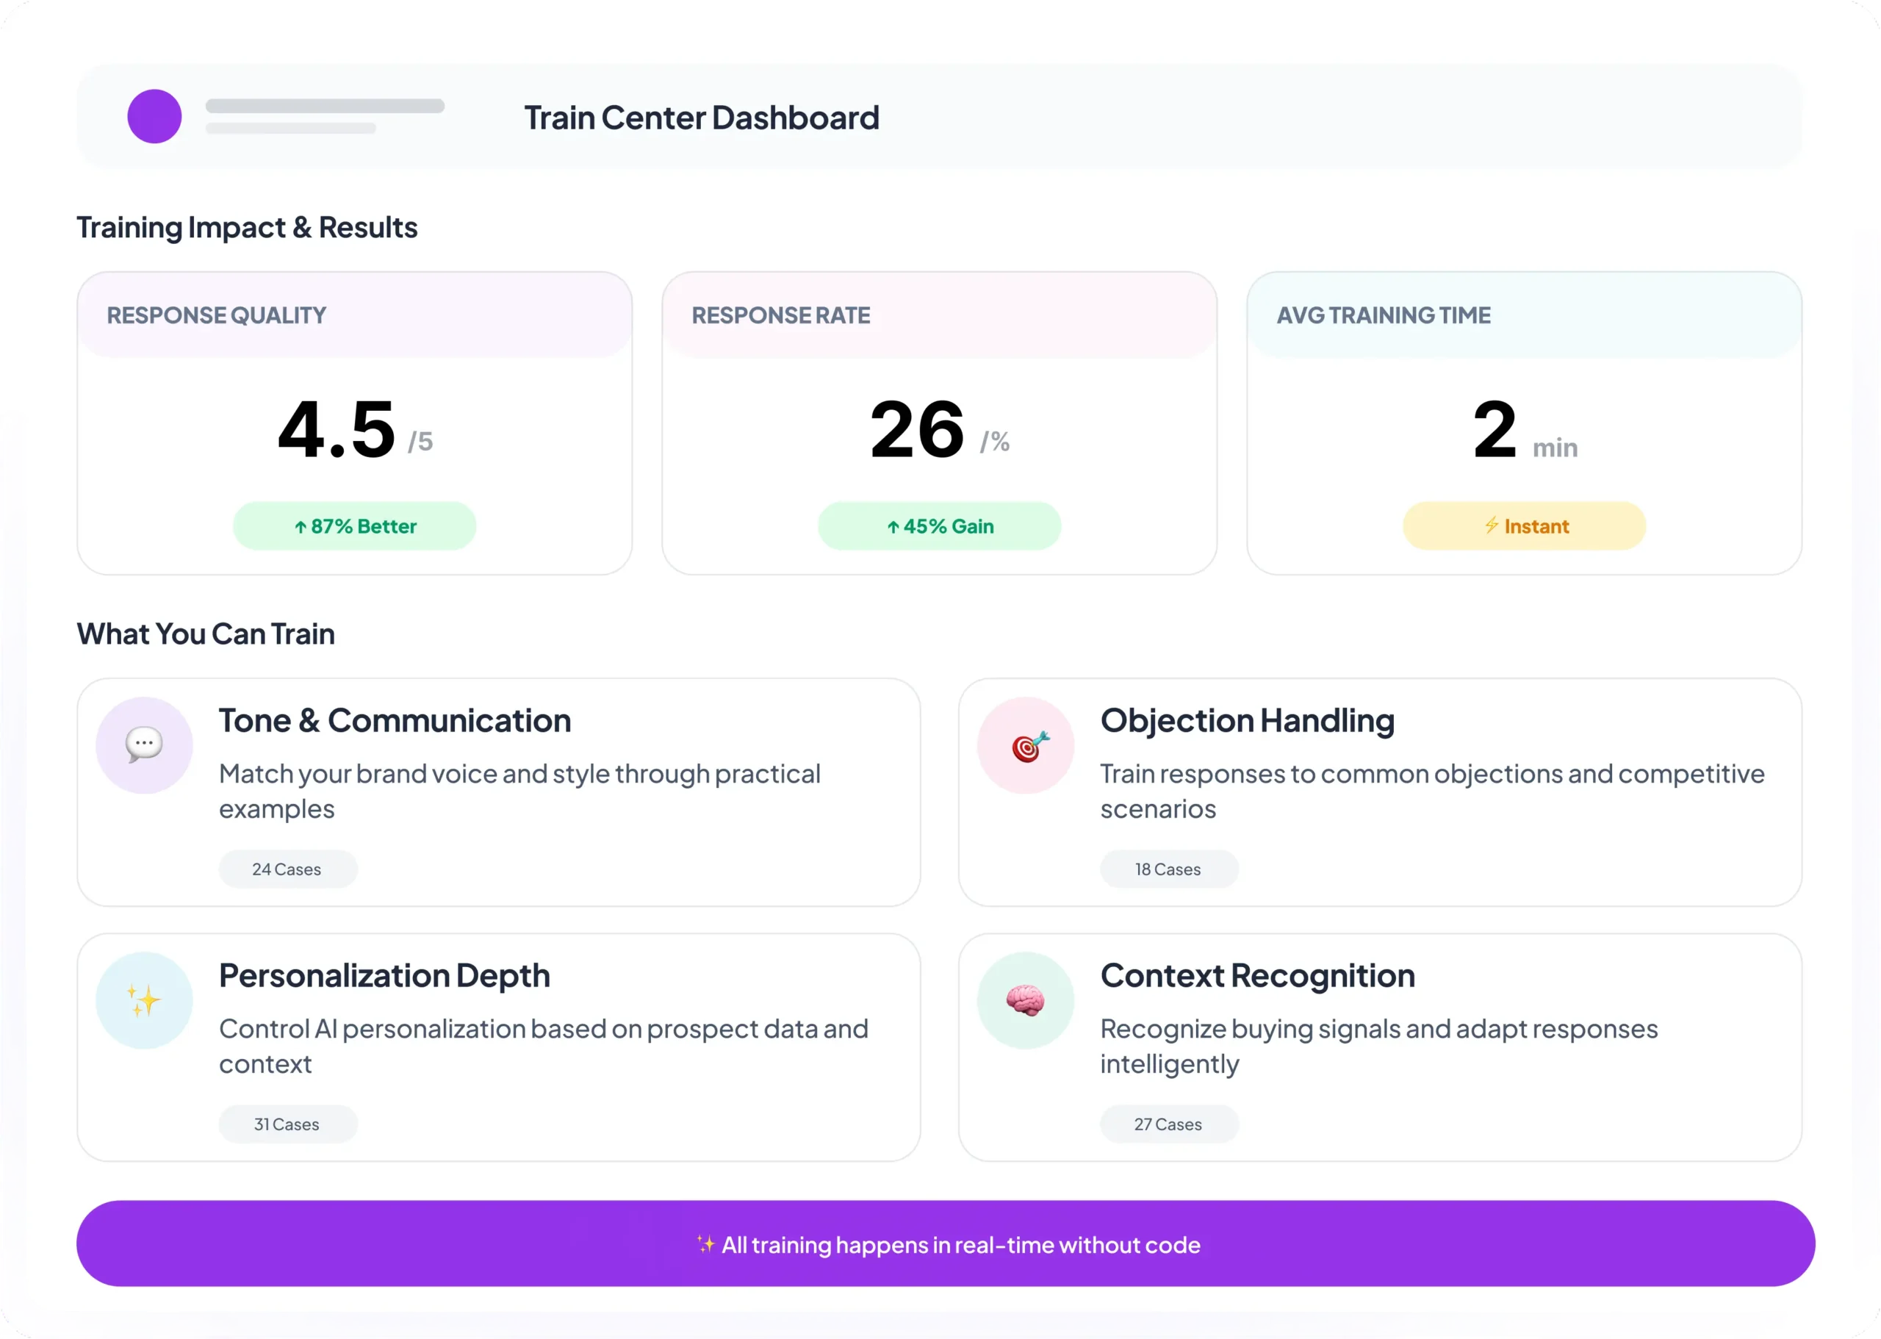The height and width of the screenshot is (1339, 1881).
Task: Open the 31 Cases badge
Action: 288,1124
